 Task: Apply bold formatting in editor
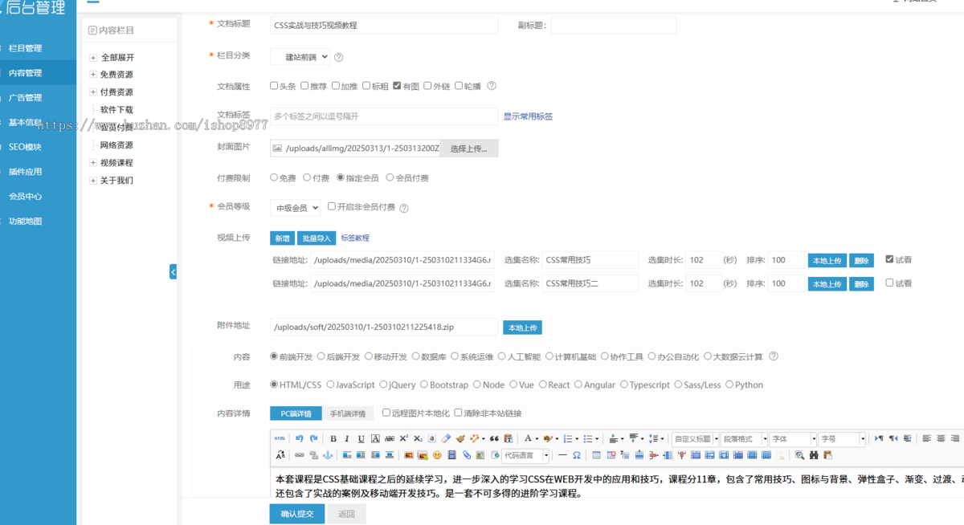tap(333, 438)
